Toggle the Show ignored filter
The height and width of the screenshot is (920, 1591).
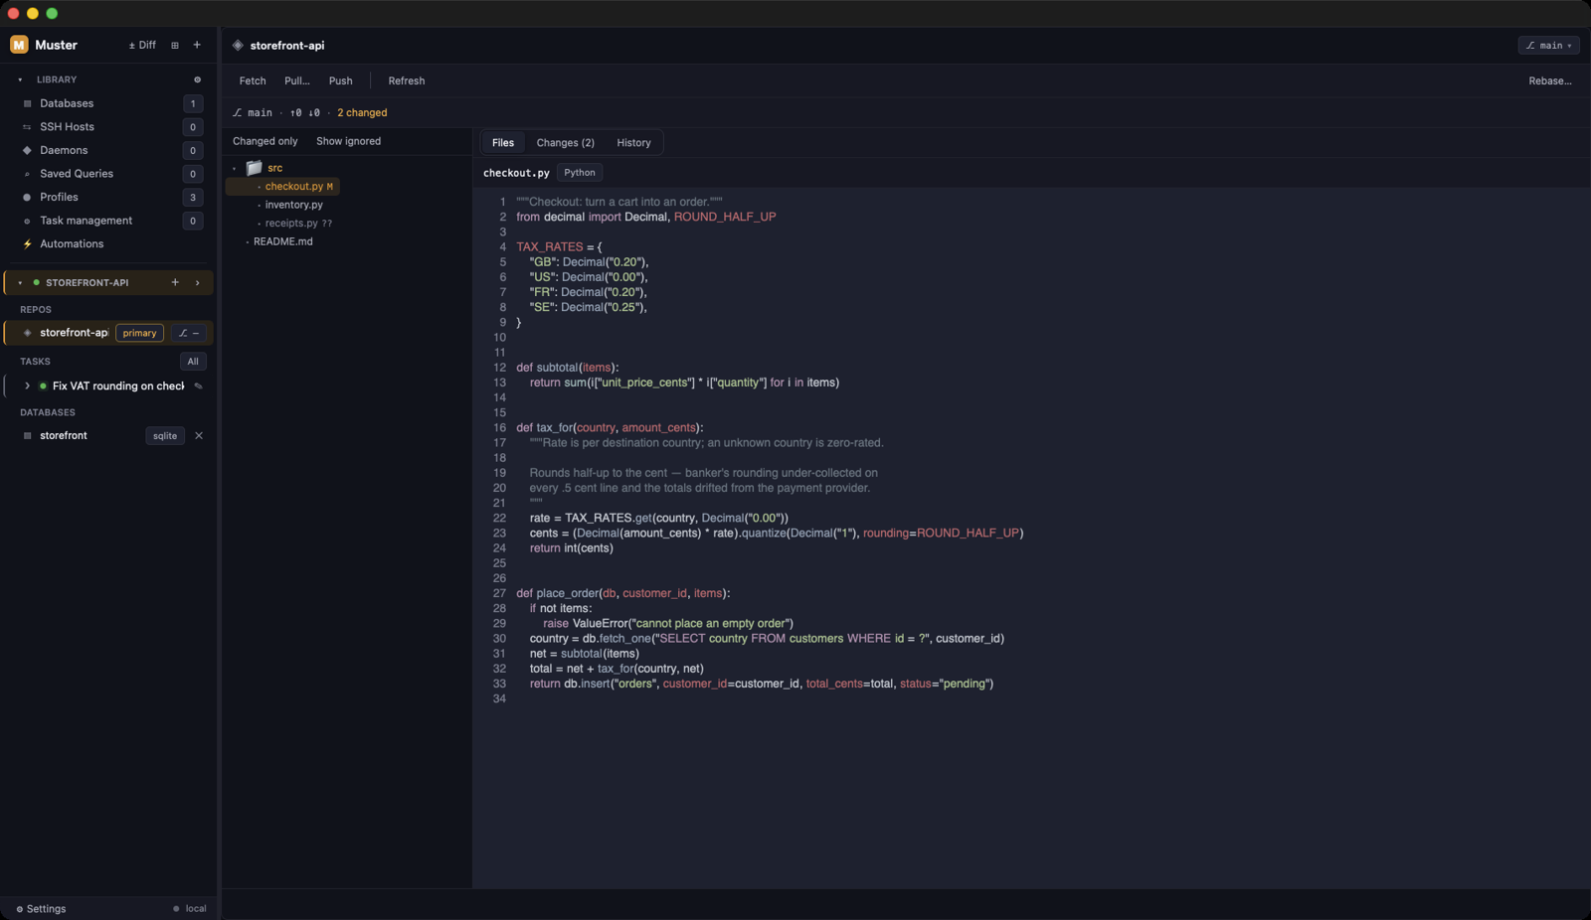click(348, 141)
